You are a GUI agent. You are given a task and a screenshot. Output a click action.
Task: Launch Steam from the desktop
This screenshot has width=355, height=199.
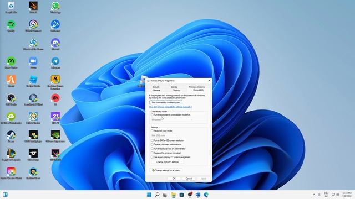tap(11, 135)
